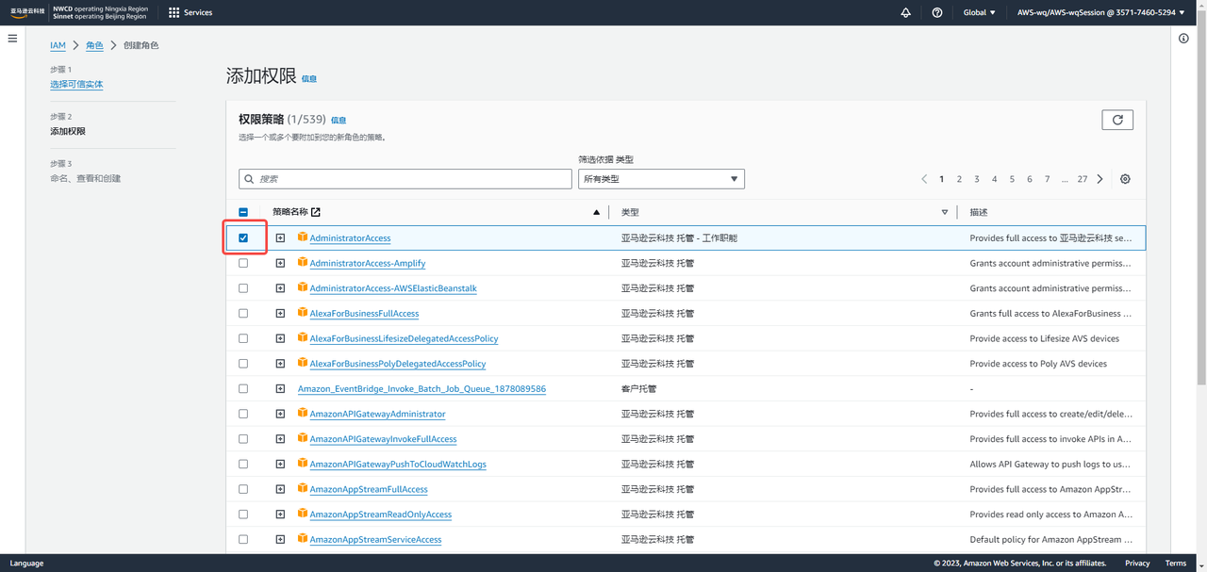Image resolution: width=1207 pixels, height=572 pixels.
Task: Expand the AdministratorAccess-Amplify policy row
Action: 280,263
